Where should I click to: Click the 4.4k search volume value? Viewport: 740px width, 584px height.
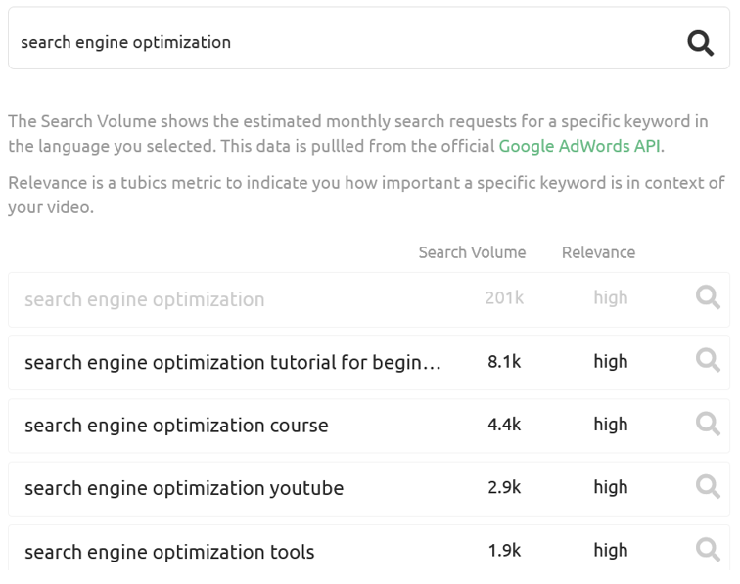click(x=504, y=425)
